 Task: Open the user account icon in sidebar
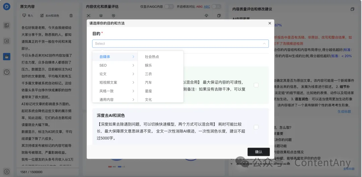(x=7, y=171)
